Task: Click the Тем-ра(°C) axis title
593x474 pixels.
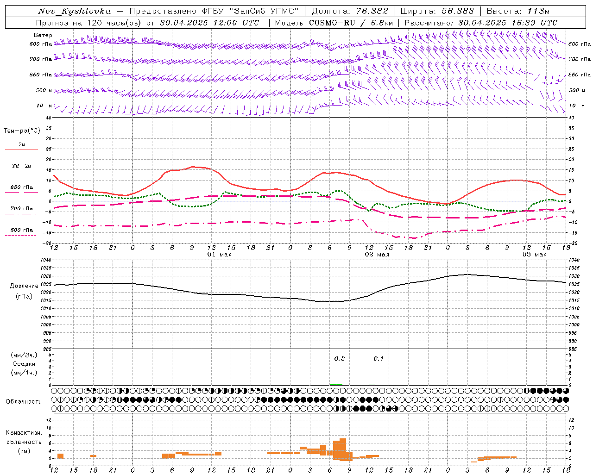Action: [22, 131]
